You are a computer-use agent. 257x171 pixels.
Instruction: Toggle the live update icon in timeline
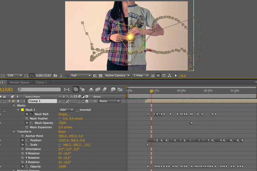[x=75, y=89]
